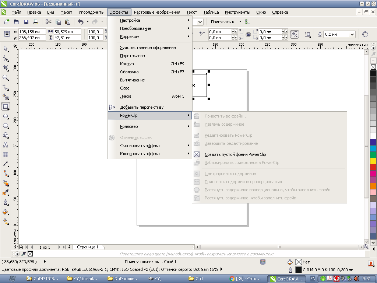Click the x position input field
377x283 pixels.
tap(32, 32)
